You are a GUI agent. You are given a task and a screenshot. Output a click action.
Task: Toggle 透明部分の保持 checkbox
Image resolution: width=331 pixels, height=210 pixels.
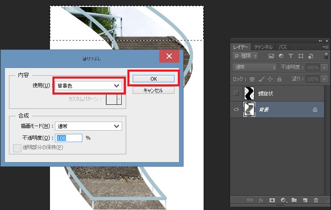pyautogui.click(x=17, y=148)
